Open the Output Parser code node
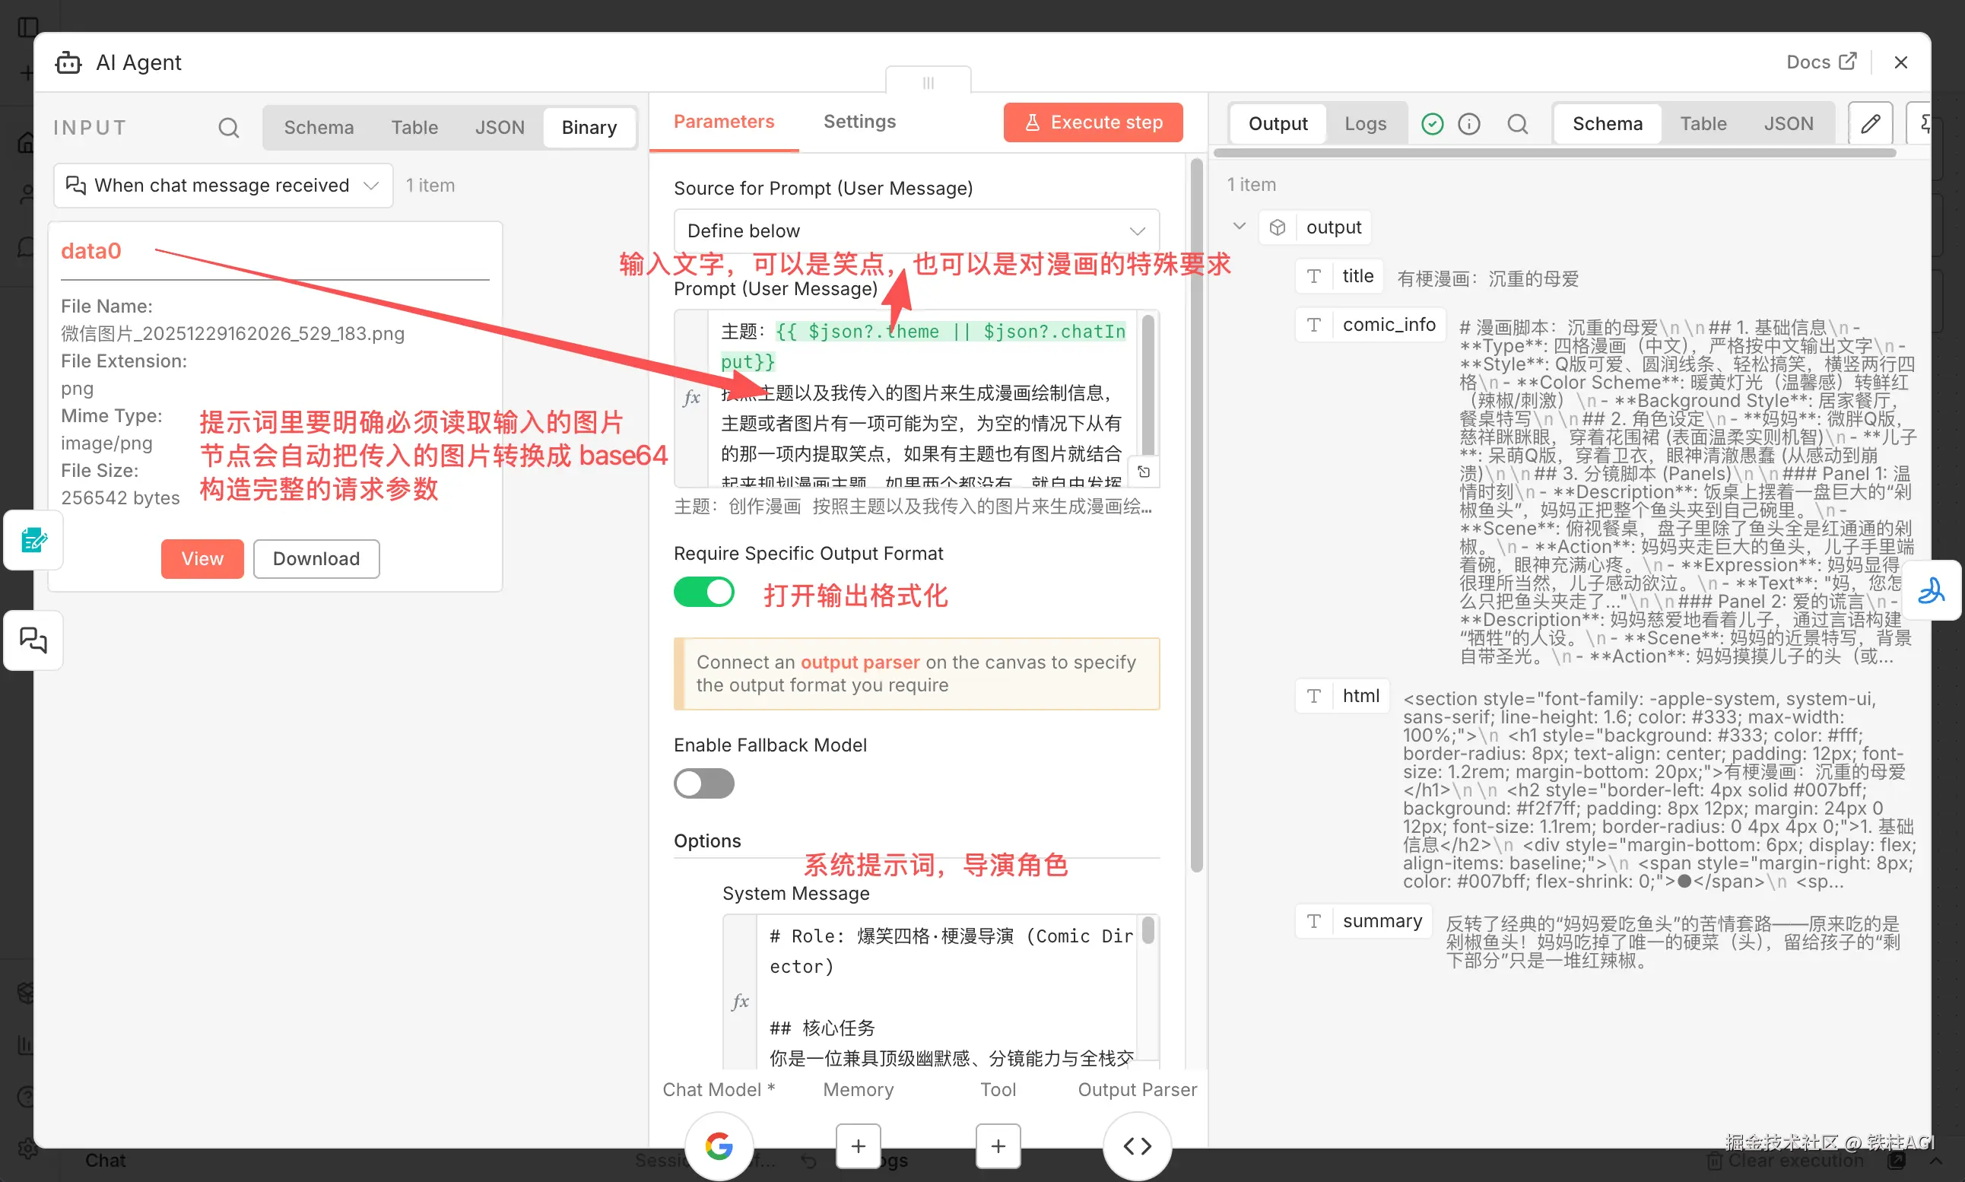This screenshot has width=1965, height=1182. pos(1137,1145)
